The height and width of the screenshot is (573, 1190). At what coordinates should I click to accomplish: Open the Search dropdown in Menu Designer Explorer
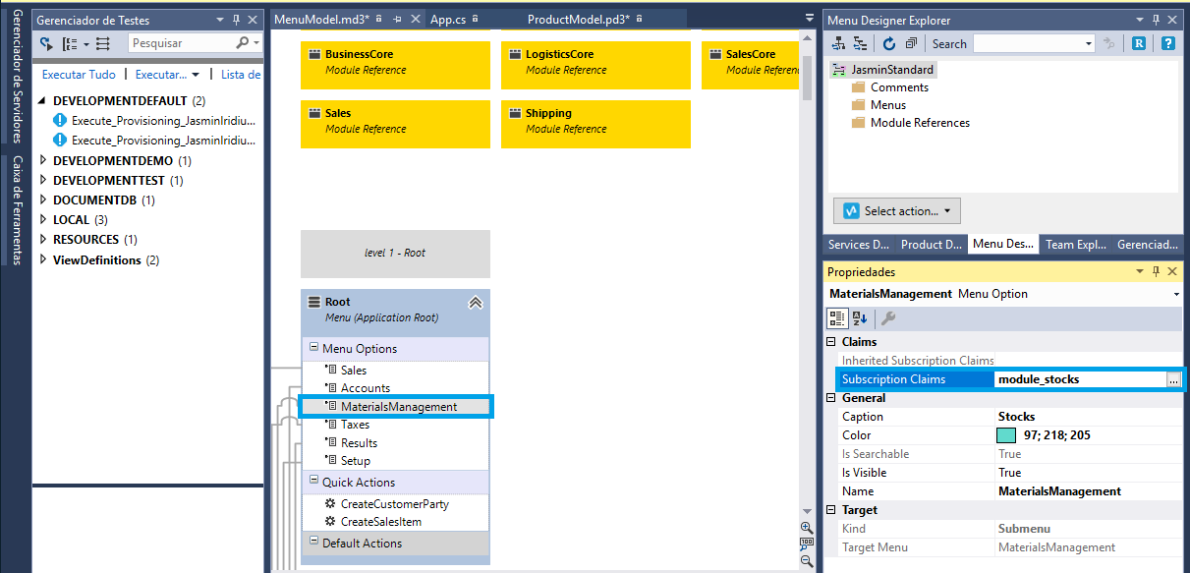[x=1089, y=43]
